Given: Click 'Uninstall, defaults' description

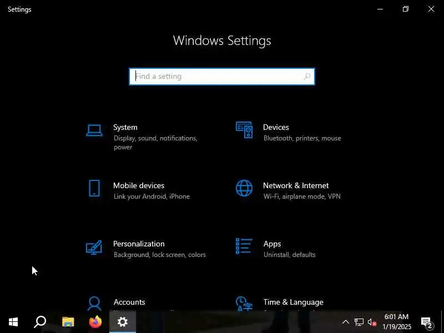Looking at the screenshot, I should pyautogui.click(x=289, y=255).
